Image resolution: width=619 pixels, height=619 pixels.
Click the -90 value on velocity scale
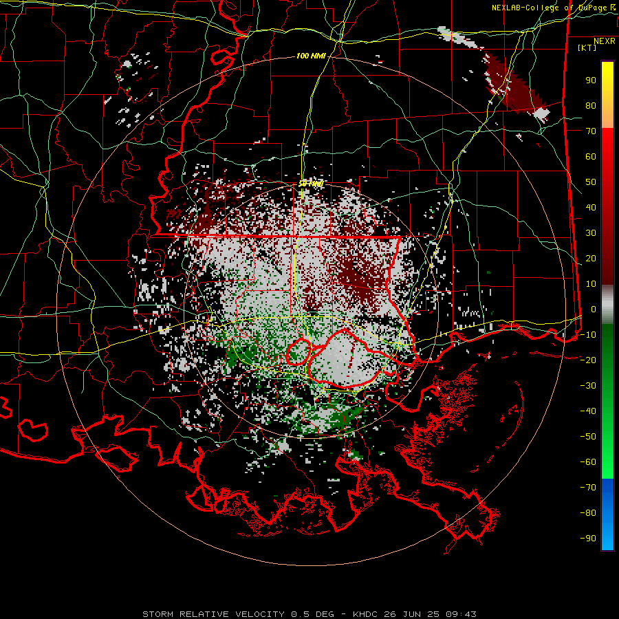(588, 539)
